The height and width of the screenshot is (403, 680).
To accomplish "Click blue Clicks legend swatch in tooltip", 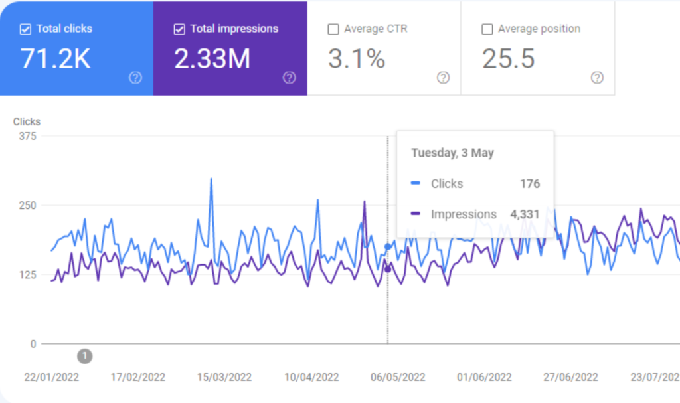I will (416, 184).
